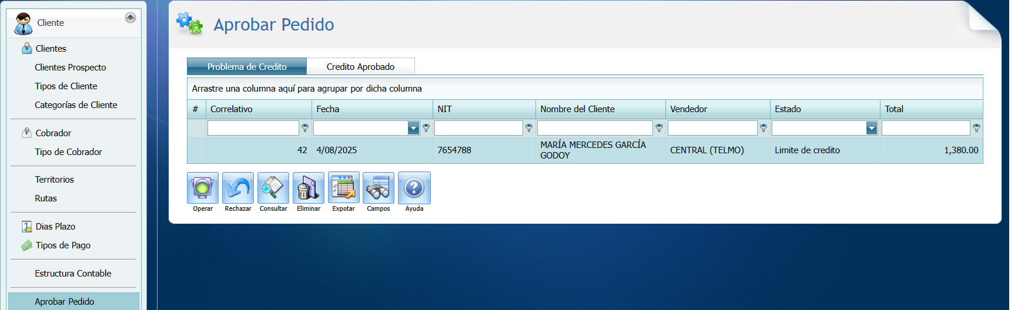Screen dimensions: 1018x310
Task: Select the Problema de Credito tab
Action: pyautogui.click(x=247, y=67)
